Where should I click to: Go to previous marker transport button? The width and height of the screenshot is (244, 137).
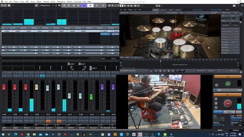pyautogui.click(x=64, y=5)
